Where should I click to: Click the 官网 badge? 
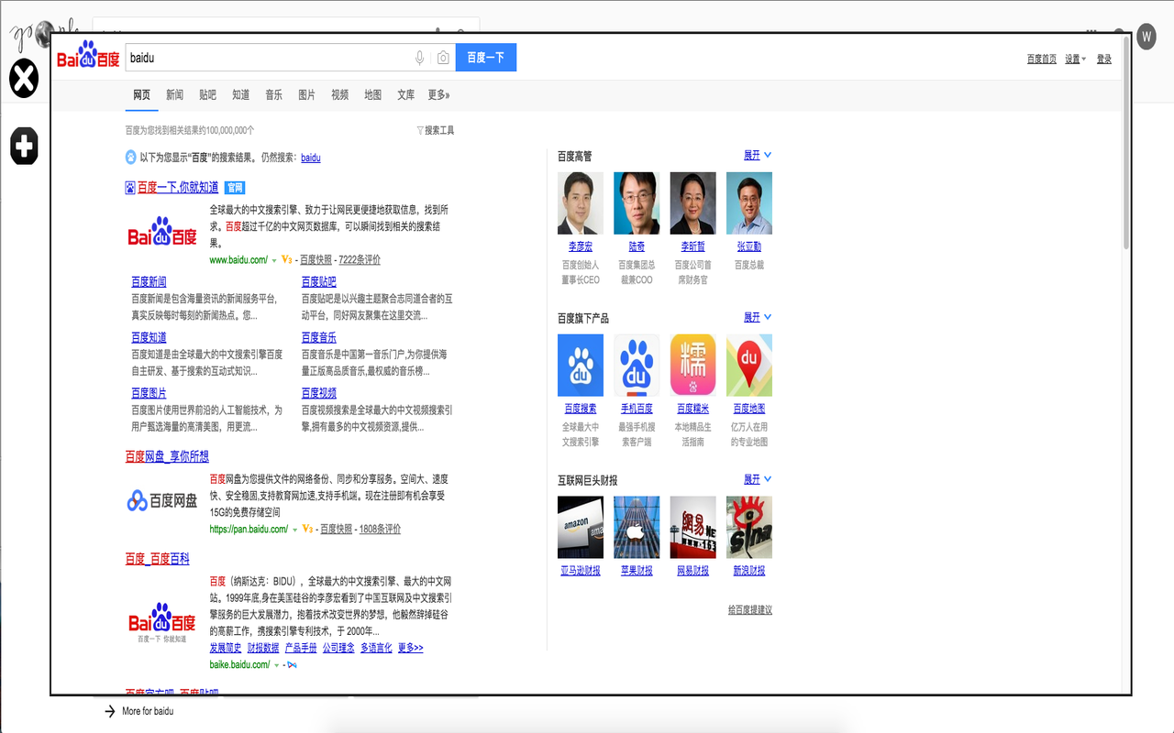point(235,188)
